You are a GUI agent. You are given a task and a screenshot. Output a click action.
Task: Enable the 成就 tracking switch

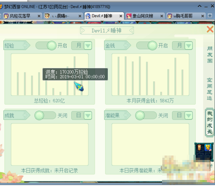45,116
